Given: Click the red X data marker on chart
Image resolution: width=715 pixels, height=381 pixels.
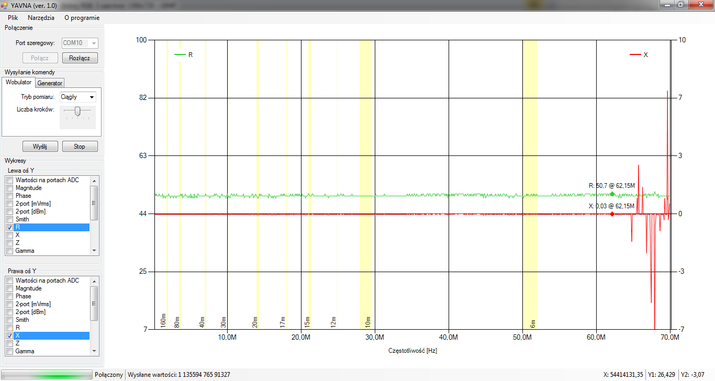Looking at the screenshot, I should pos(612,214).
